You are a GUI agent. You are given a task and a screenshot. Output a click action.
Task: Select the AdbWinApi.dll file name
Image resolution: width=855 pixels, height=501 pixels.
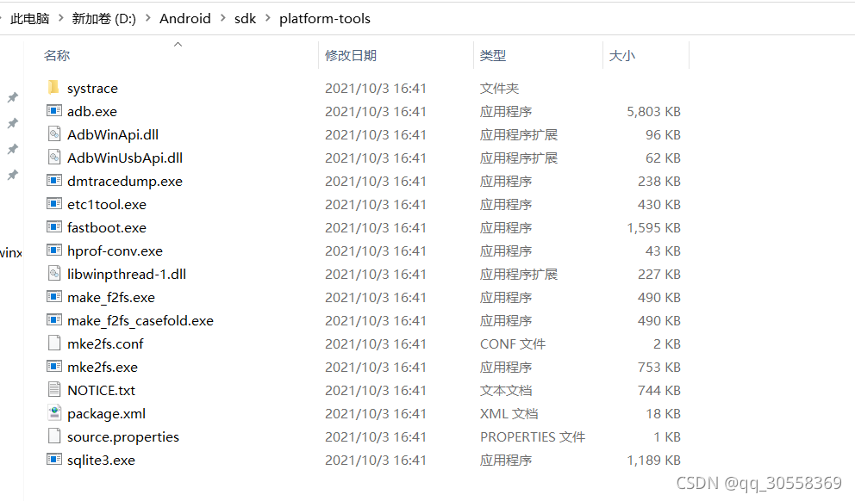click(x=113, y=134)
